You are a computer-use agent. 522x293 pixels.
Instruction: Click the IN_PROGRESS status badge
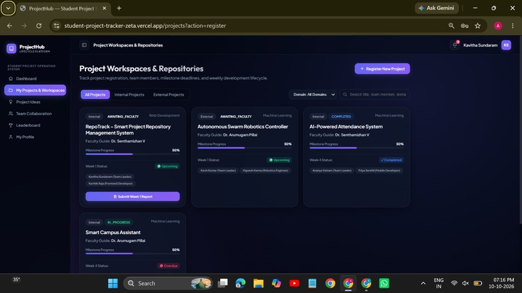[x=119, y=222]
